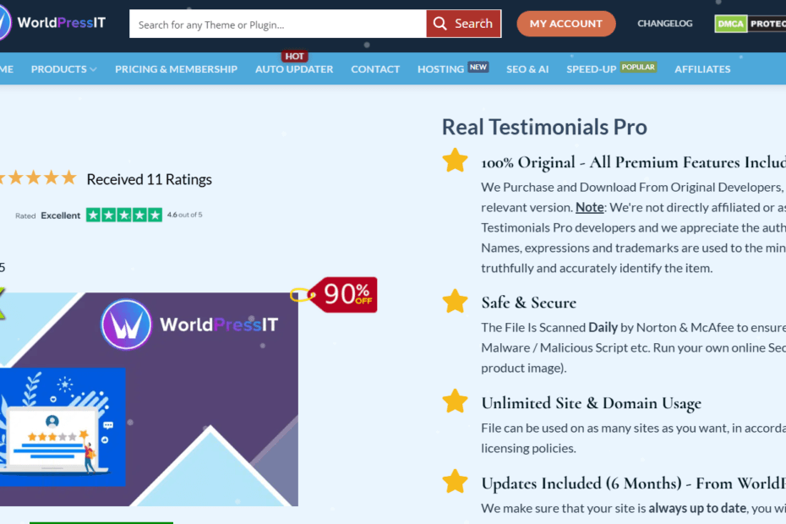Screen dimensions: 786x524
Task: Click the star beside Unlimited Site & Domain Usage
Action: tap(456, 401)
